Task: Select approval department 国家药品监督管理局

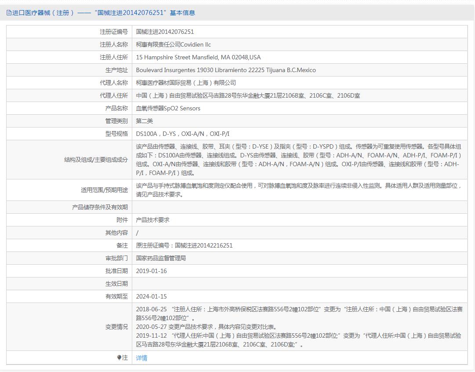Action: pos(161,258)
